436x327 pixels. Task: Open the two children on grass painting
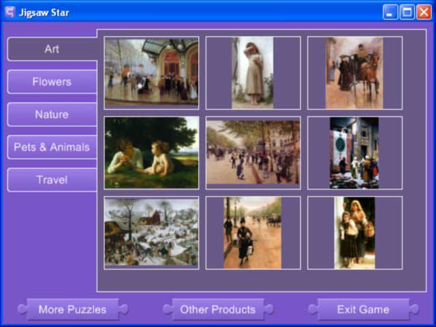[151, 153]
